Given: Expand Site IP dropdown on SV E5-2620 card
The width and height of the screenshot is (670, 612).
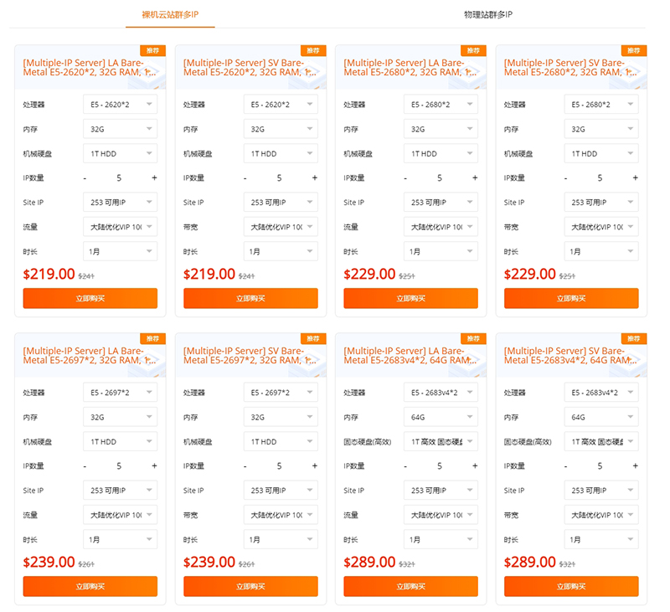Looking at the screenshot, I should tap(281, 203).
